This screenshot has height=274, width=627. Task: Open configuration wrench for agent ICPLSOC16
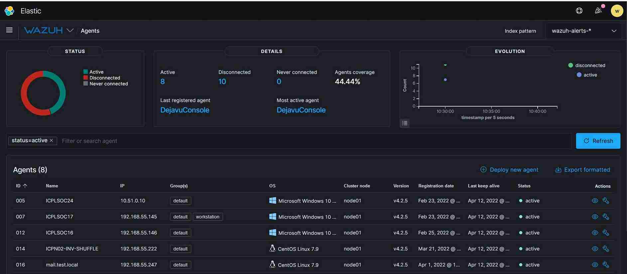coord(606,233)
